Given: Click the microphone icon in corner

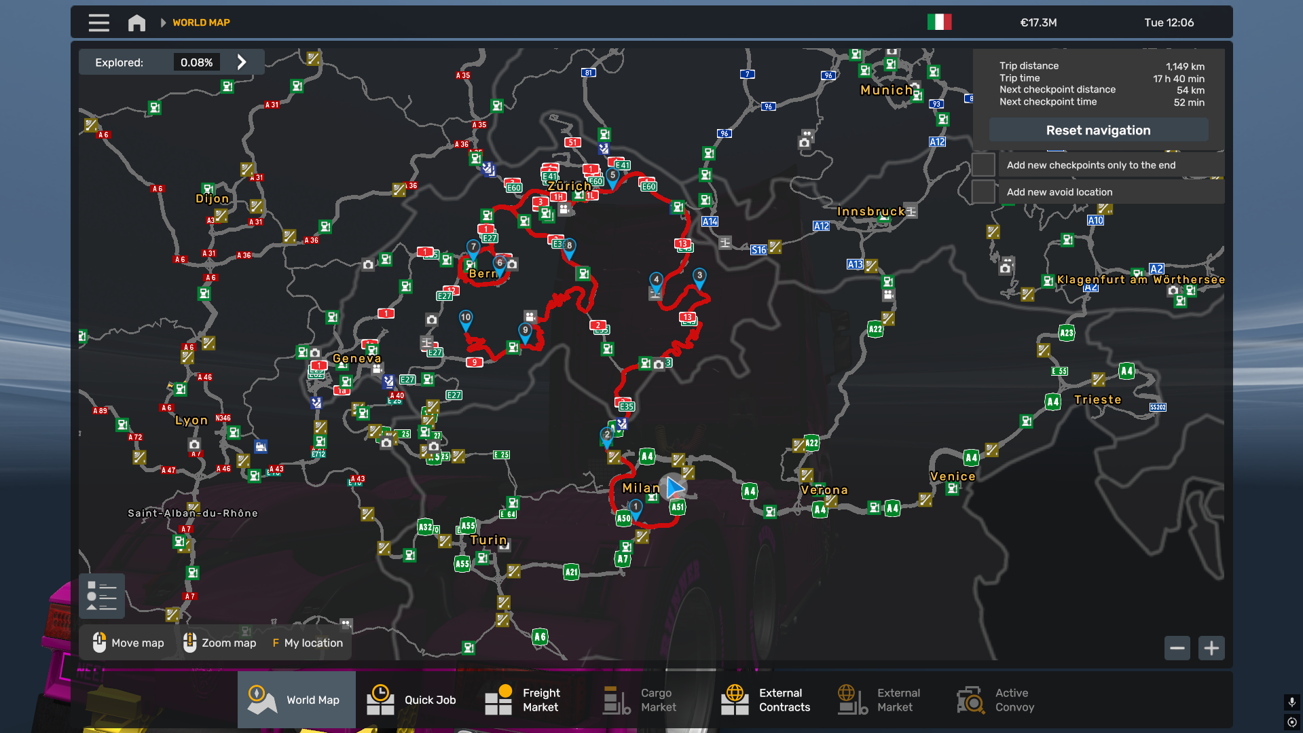Looking at the screenshot, I should (1291, 702).
